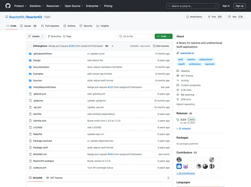Screen dimensions: 251x187
Task: Open the Sources folder
Action: point(37,81)
